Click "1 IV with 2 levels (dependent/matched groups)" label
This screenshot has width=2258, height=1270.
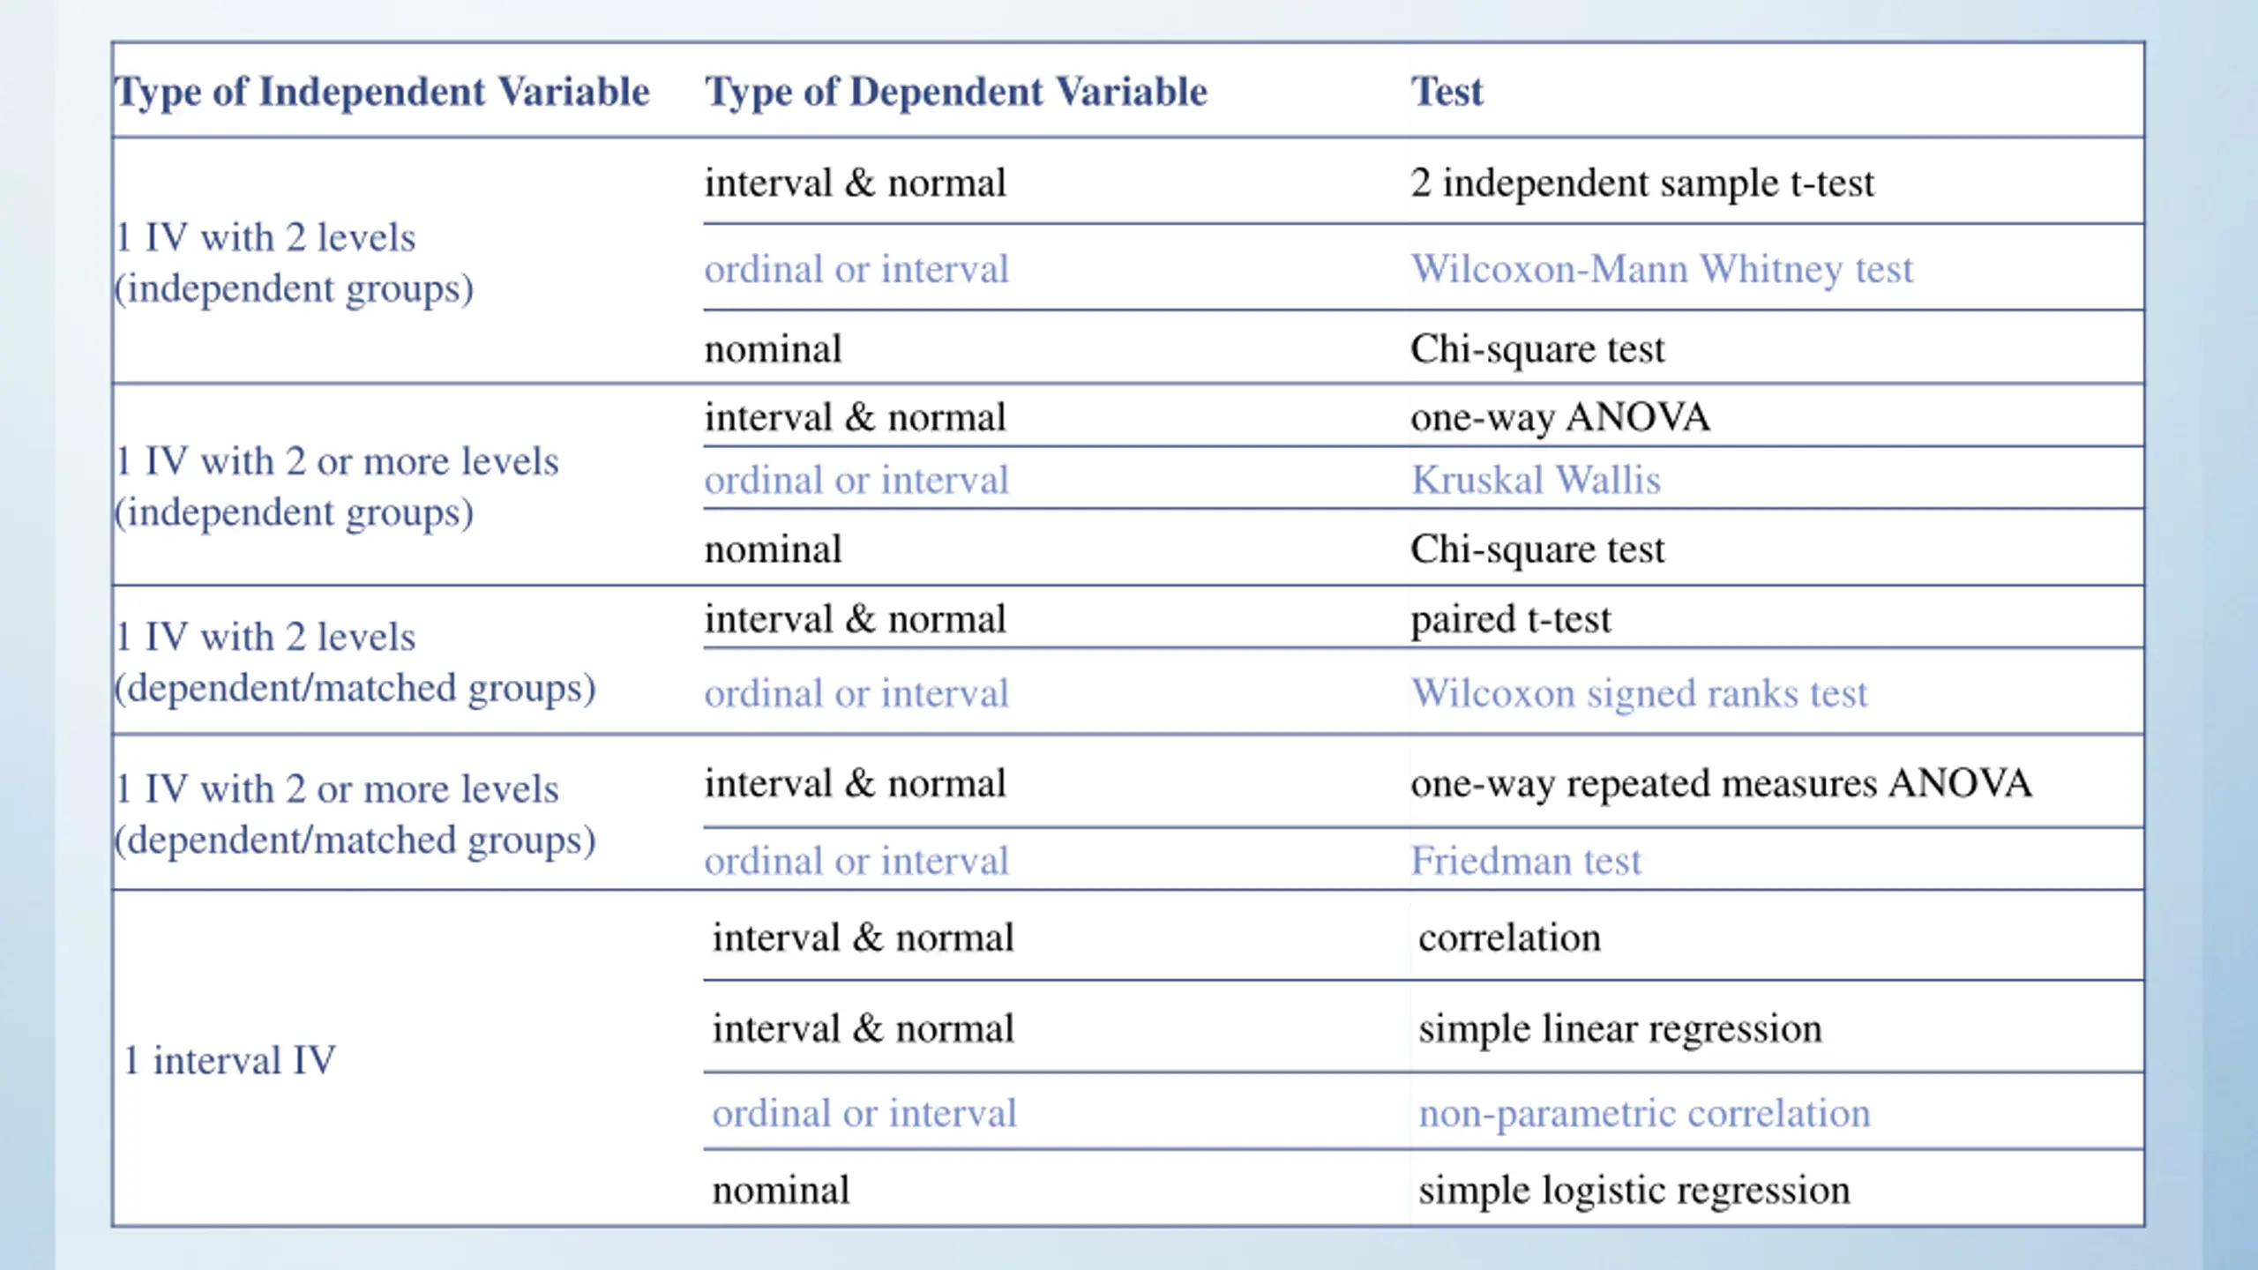(x=355, y=661)
